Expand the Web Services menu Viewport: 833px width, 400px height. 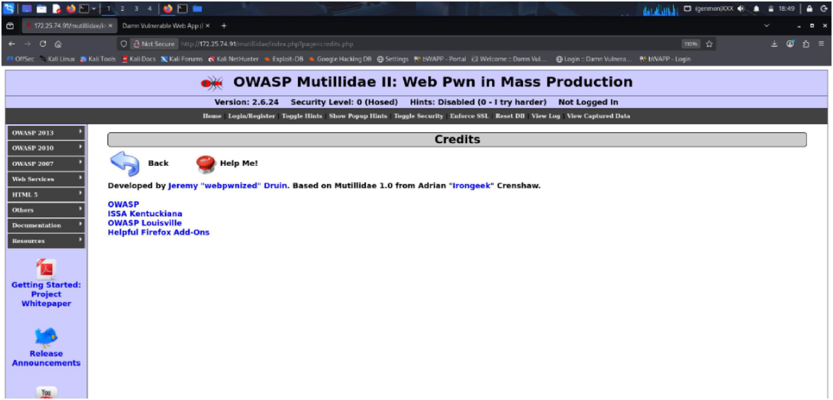coord(46,179)
